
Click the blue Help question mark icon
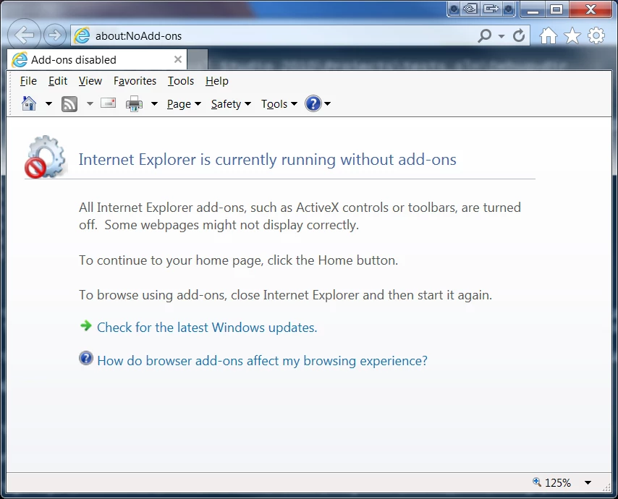pos(313,104)
